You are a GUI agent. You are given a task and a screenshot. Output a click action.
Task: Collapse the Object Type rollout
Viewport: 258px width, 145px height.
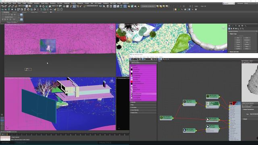[242, 34]
